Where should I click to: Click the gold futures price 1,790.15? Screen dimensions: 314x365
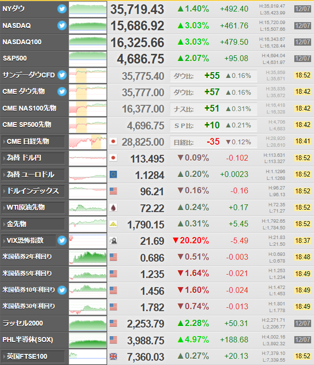click(146, 225)
